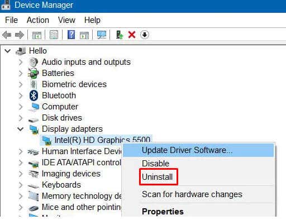Click the Bluetooth device category icon
The width and height of the screenshot is (286, 220).
[x=34, y=95]
